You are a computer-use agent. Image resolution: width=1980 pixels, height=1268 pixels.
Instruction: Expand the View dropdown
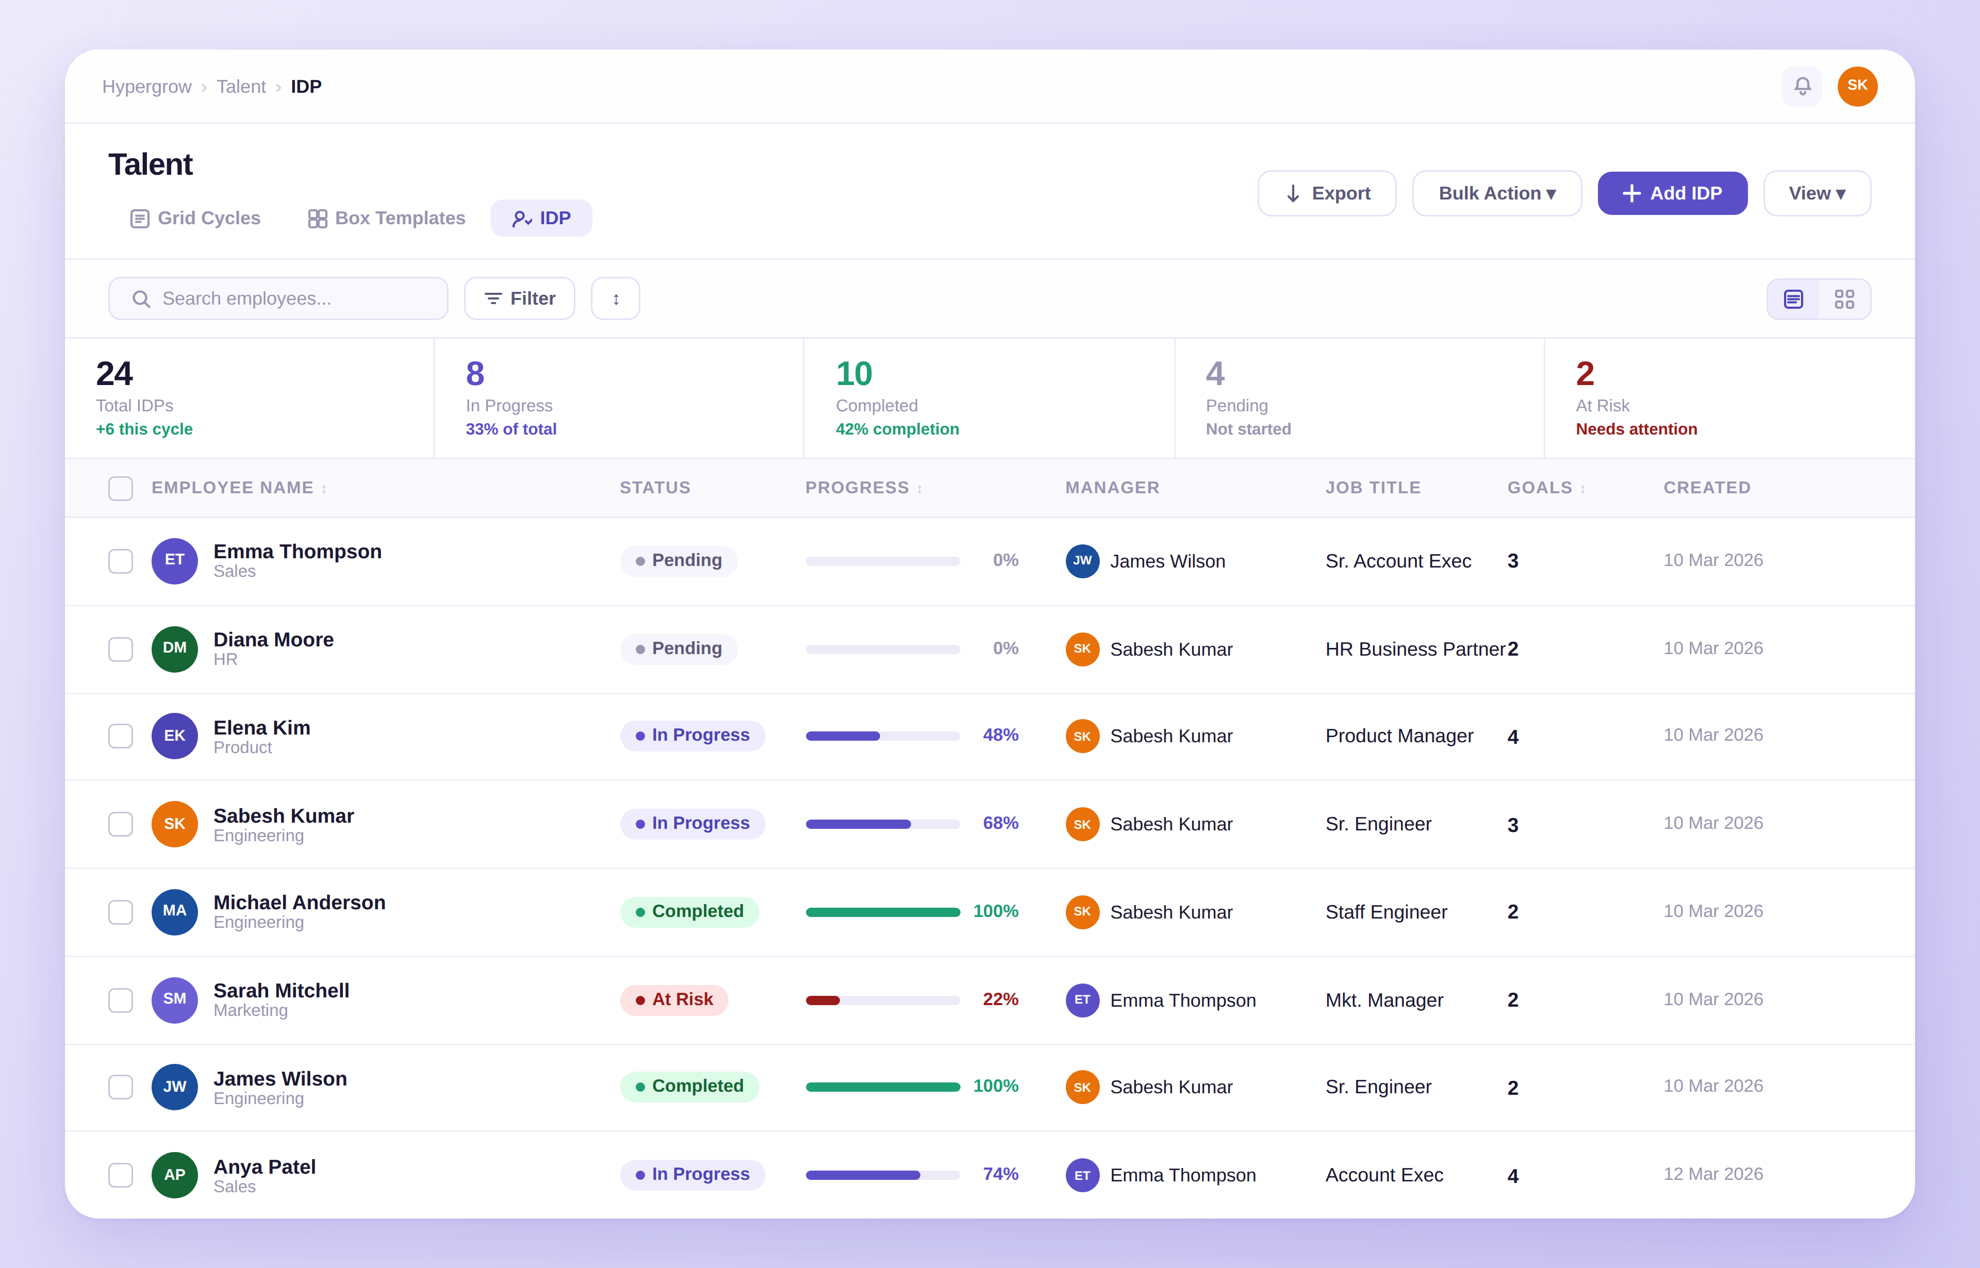(x=1817, y=193)
